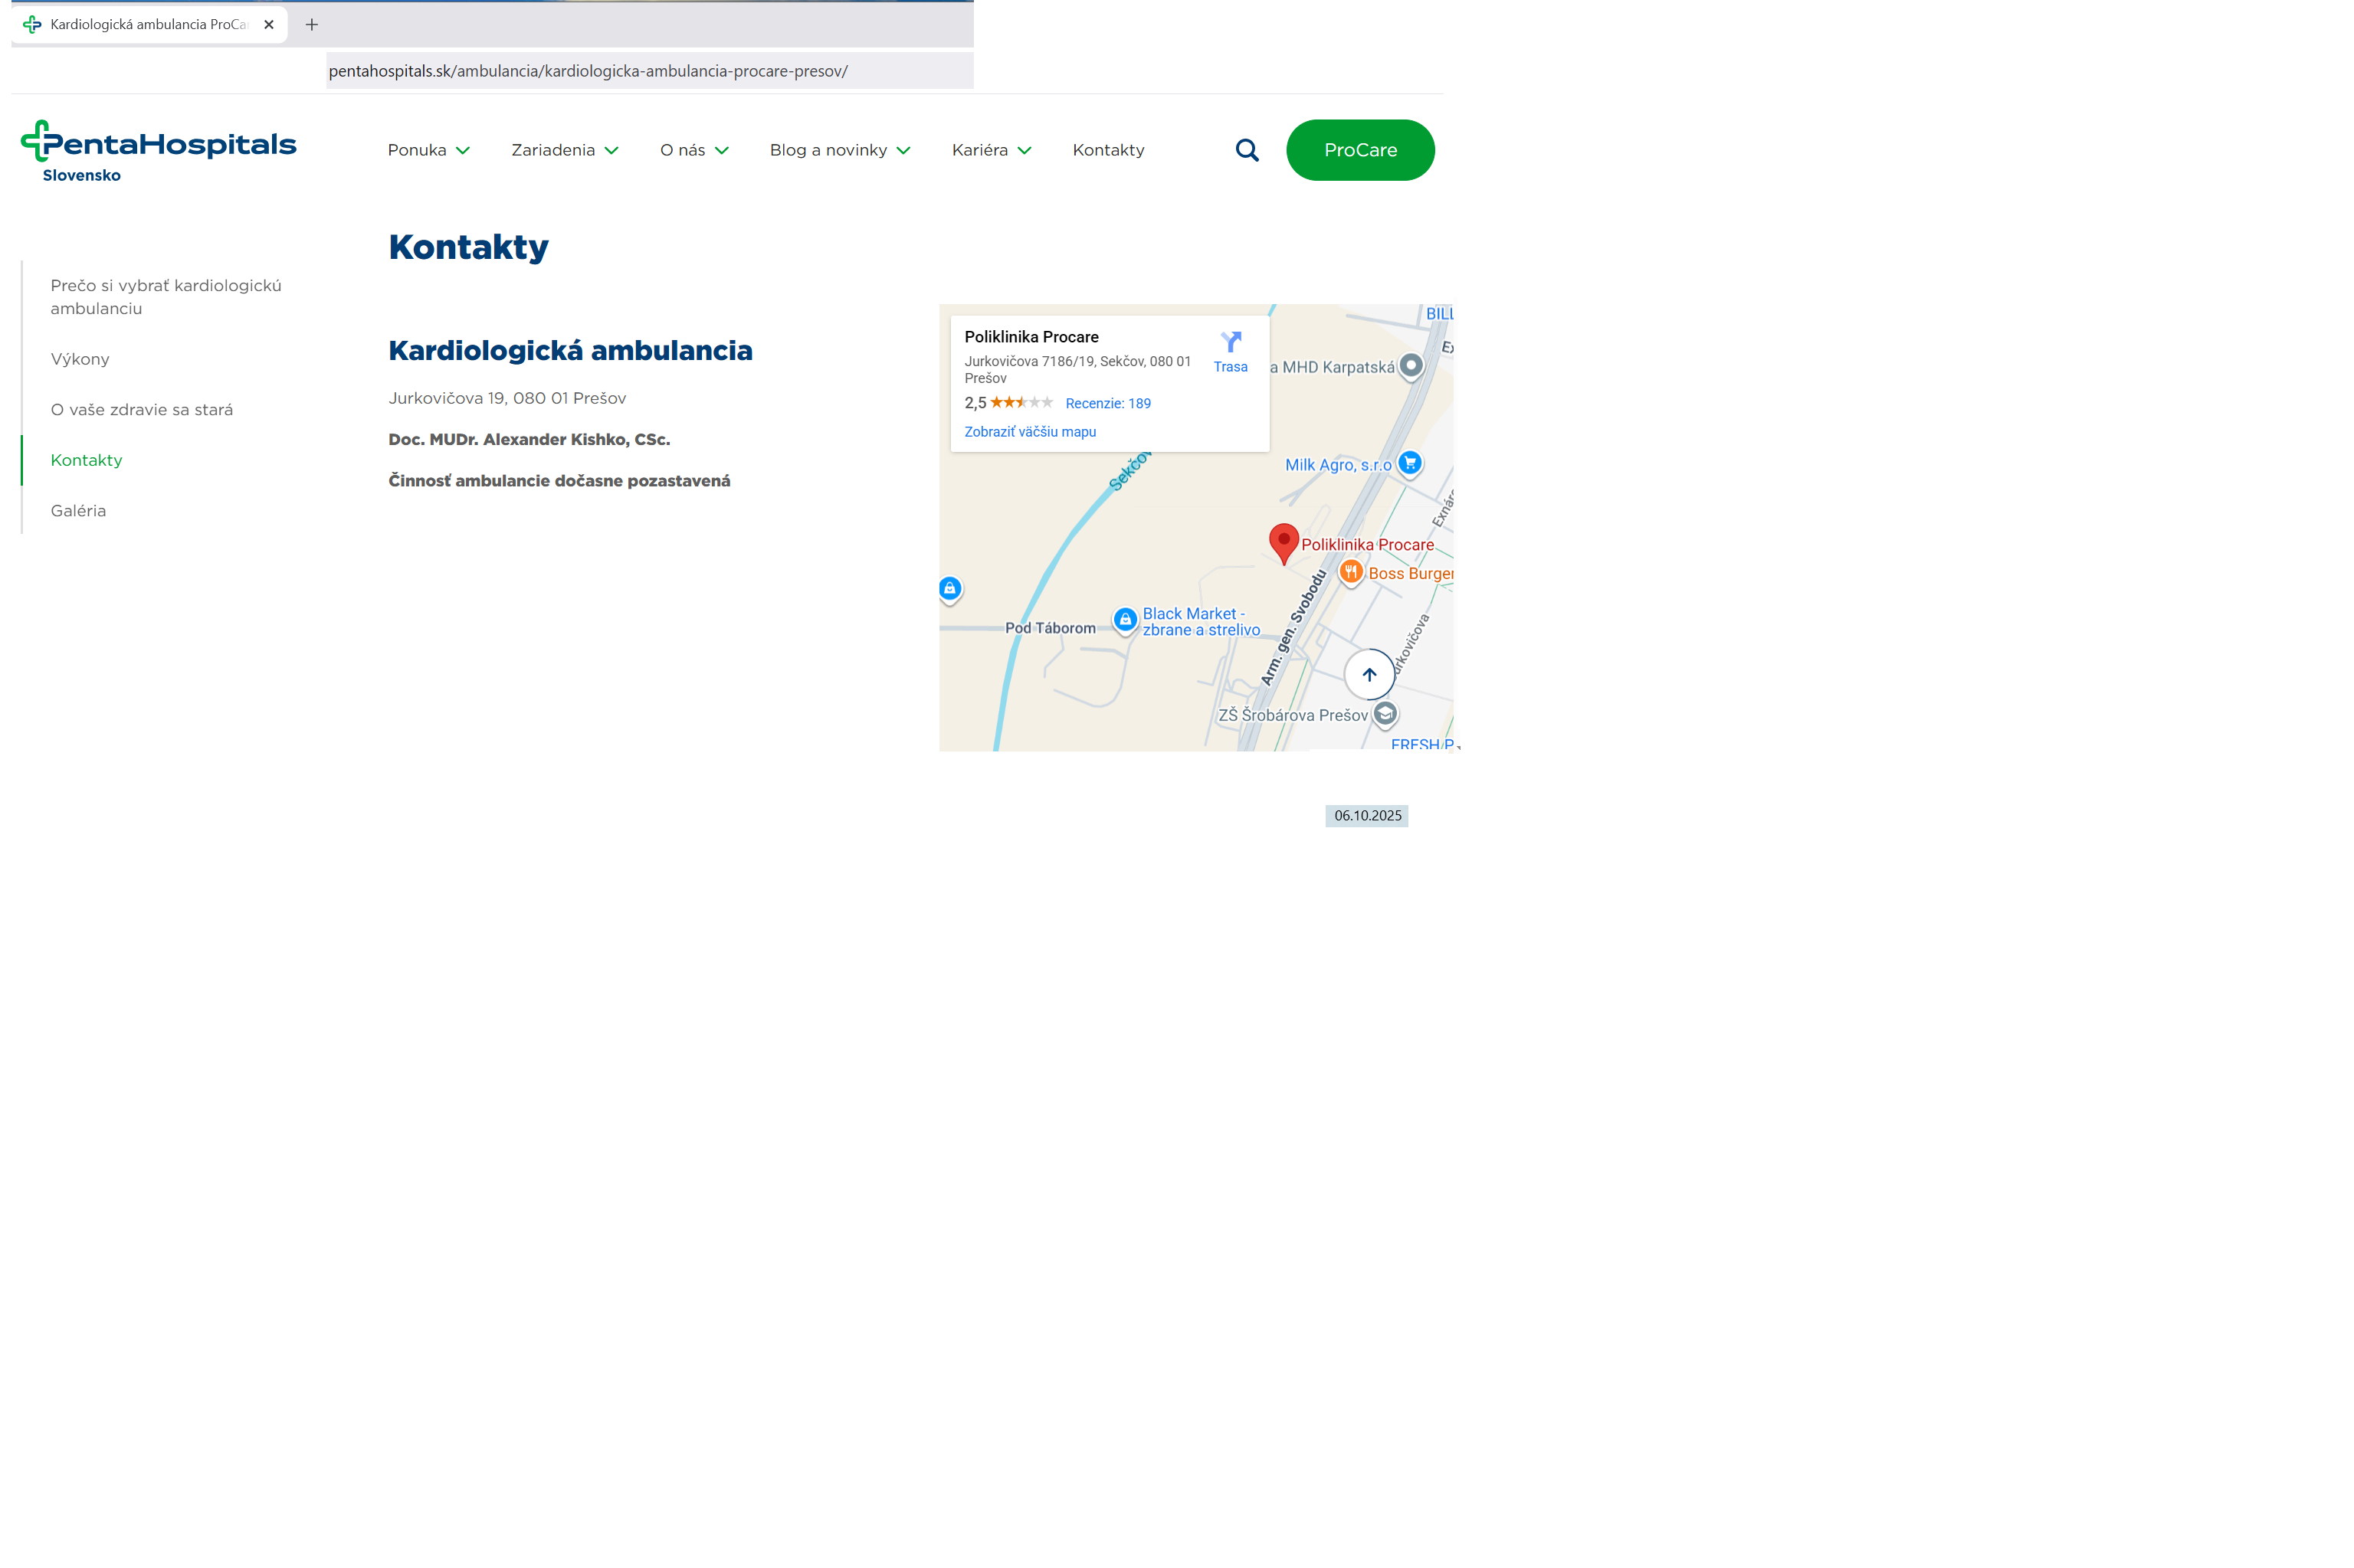Select Výkony in the left sidebar
Viewport: 2354px width, 1568px height.
[80, 359]
